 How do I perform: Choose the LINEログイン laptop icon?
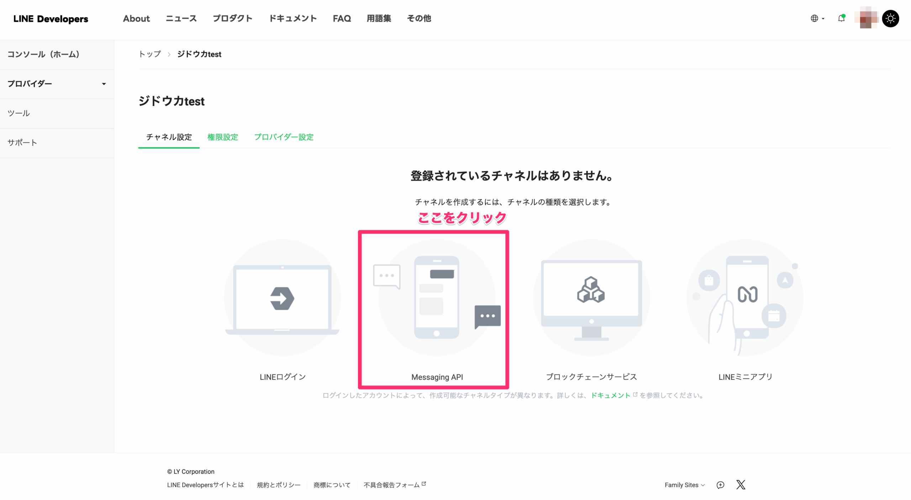[x=282, y=297]
